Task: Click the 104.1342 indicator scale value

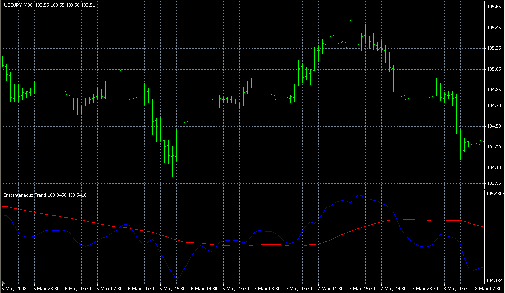Action: tap(495, 280)
